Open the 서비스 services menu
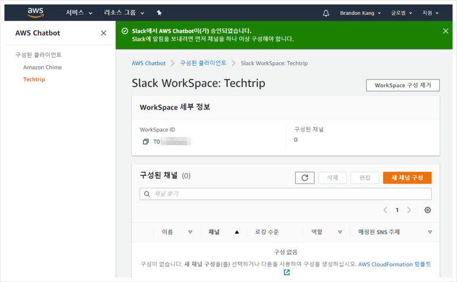The width and height of the screenshot is (457, 282). [79, 13]
